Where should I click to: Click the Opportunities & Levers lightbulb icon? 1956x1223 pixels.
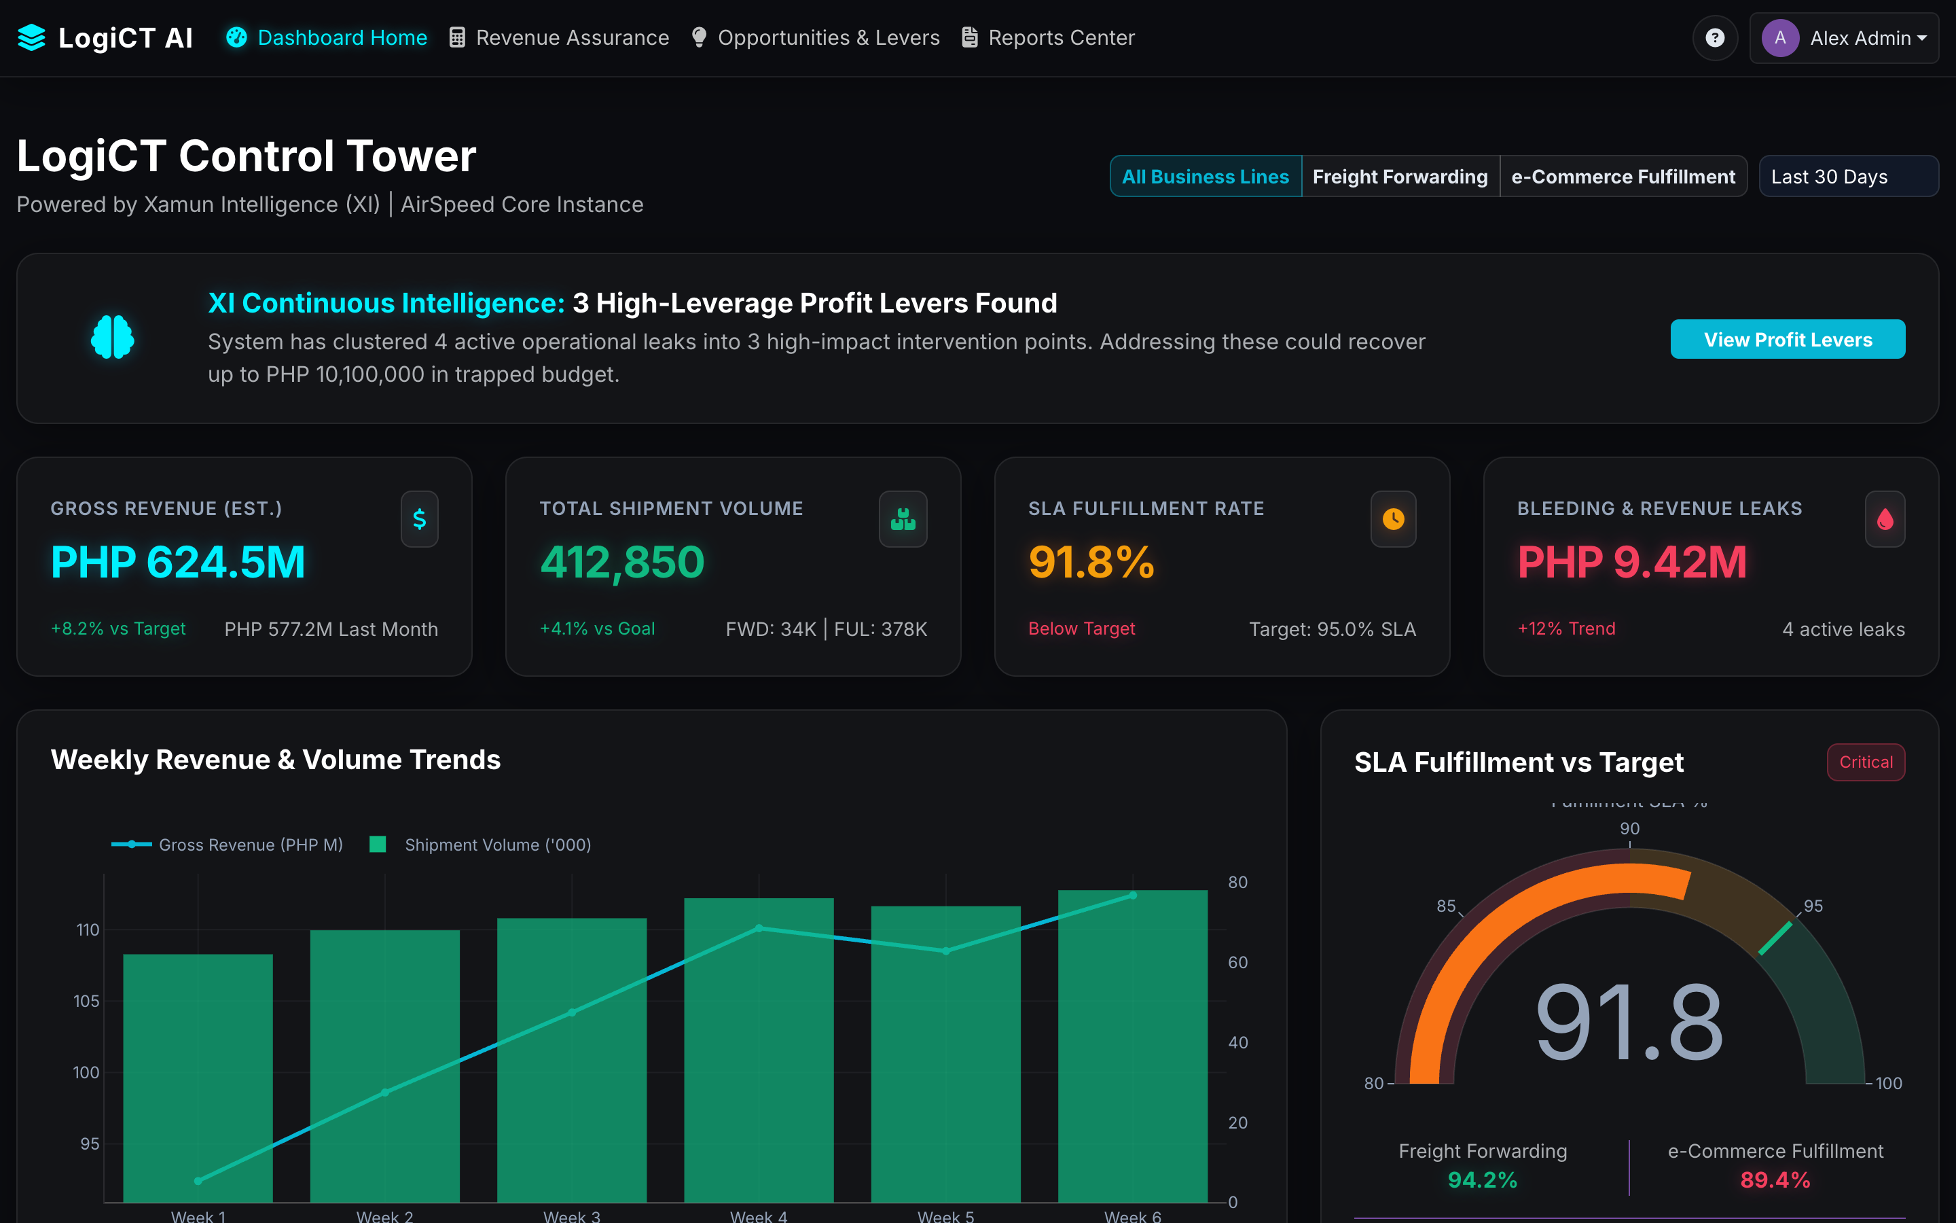click(x=699, y=38)
